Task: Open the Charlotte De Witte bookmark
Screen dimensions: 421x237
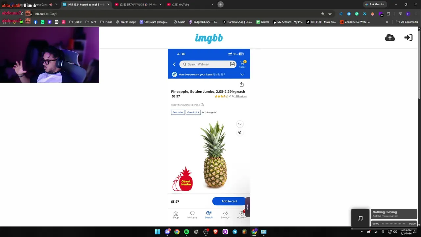Action: [355, 22]
